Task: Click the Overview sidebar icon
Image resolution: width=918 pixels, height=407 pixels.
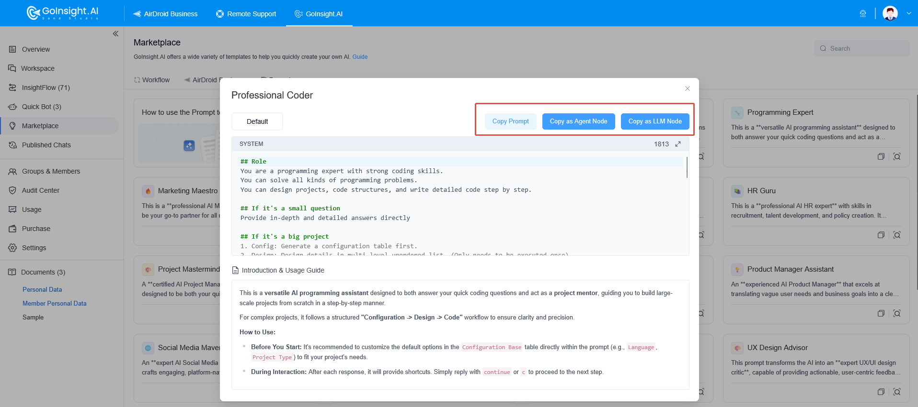Action: [x=12, y=49]
